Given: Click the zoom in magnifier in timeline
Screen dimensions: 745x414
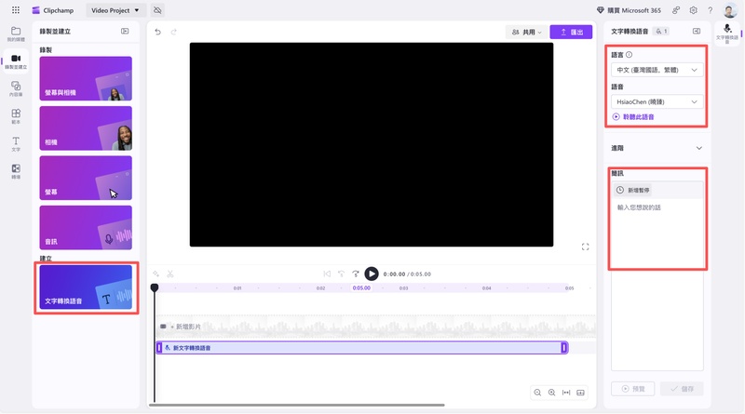Looking at the screenshot, I should [x=551, y=393].
